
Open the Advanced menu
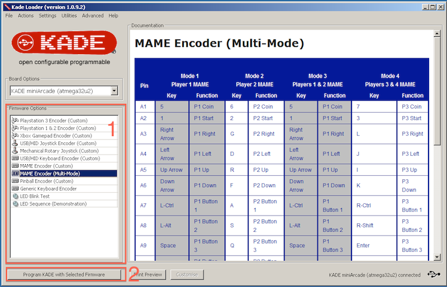coord(93,16)
